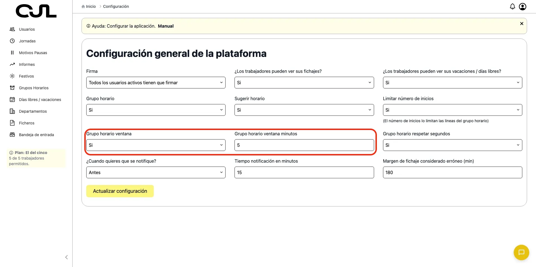Dismiss the help banner with X
Image resolution: width=536 pixels, height=267 pixels.
point(522,24)
